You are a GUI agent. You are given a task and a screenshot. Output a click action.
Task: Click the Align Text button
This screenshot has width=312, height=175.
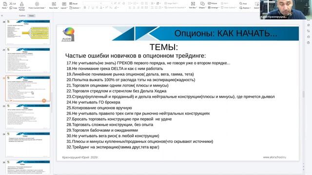(x=171, y=3)
